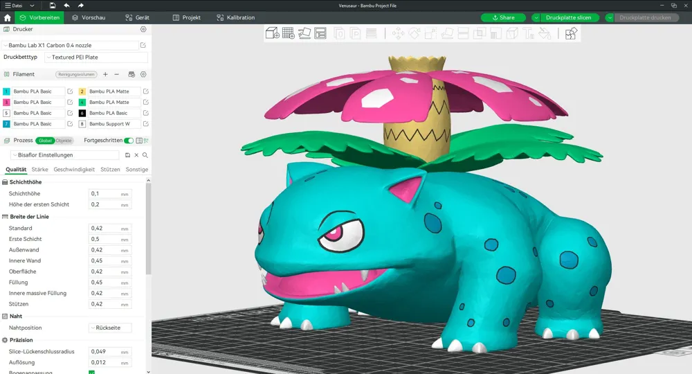
Task: Open filament 1 Bambu PLA Basic dropdown
Action: [38, 91]
